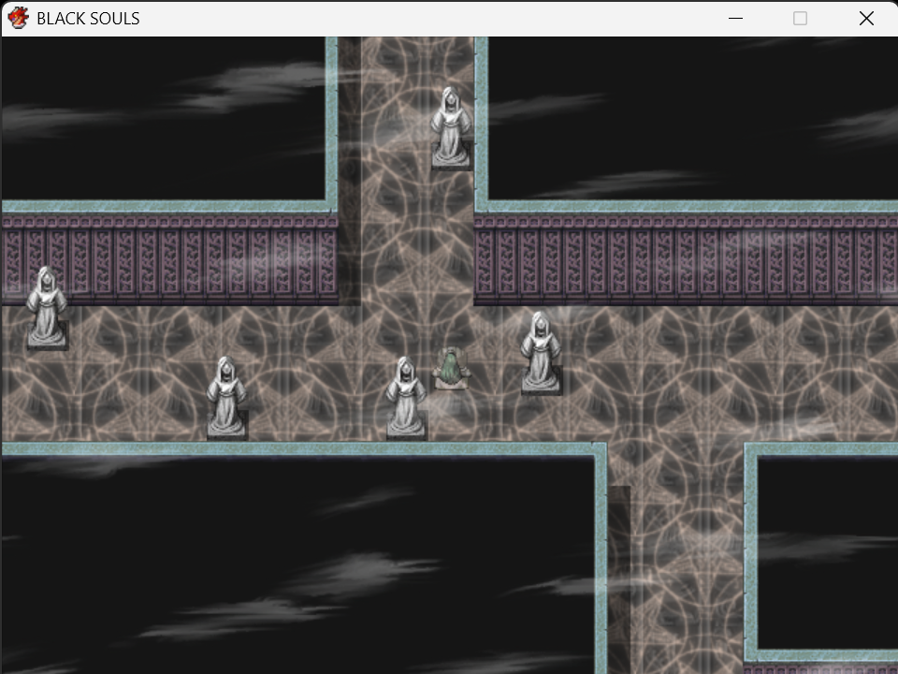
Task: Close the BLACK SOULS game window
Action: pos(866,19)
